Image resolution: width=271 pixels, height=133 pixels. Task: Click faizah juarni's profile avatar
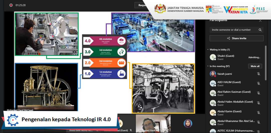coord(213,74)
